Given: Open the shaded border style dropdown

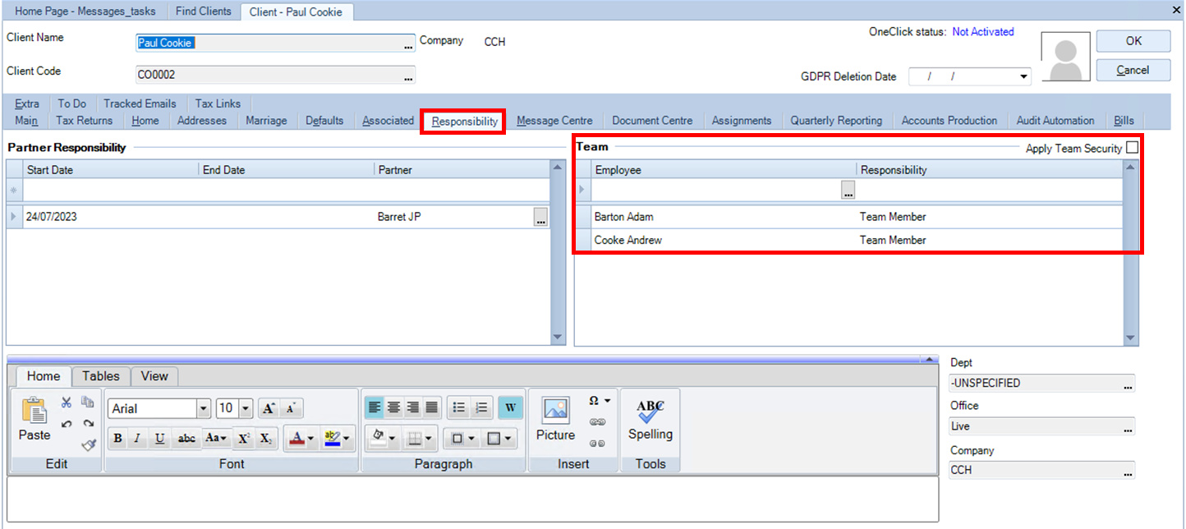Looking at the screenshot, I should coord(498,439).
